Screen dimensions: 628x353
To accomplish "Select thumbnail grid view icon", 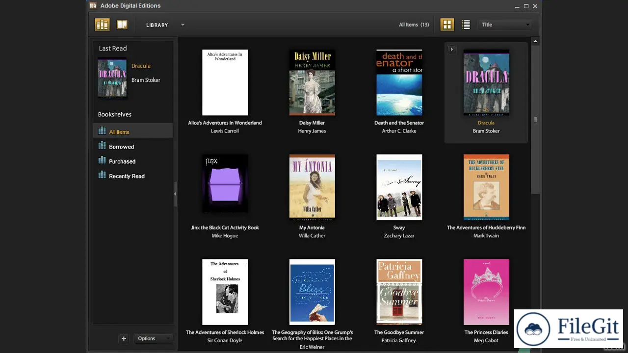I will [447, 25].
